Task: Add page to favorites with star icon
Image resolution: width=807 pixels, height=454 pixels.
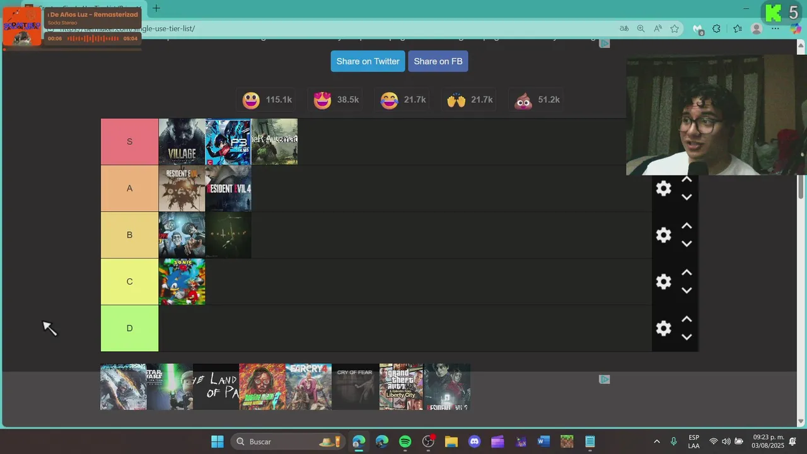Action: pyautogui.click(x=675, y=28)
